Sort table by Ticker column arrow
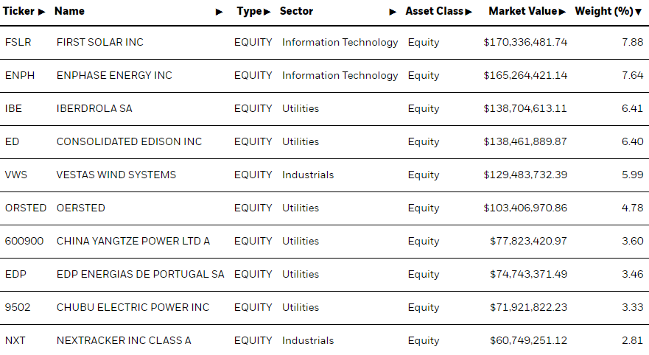The height and width of the screenshot is (355, 649). coord(41,12)
